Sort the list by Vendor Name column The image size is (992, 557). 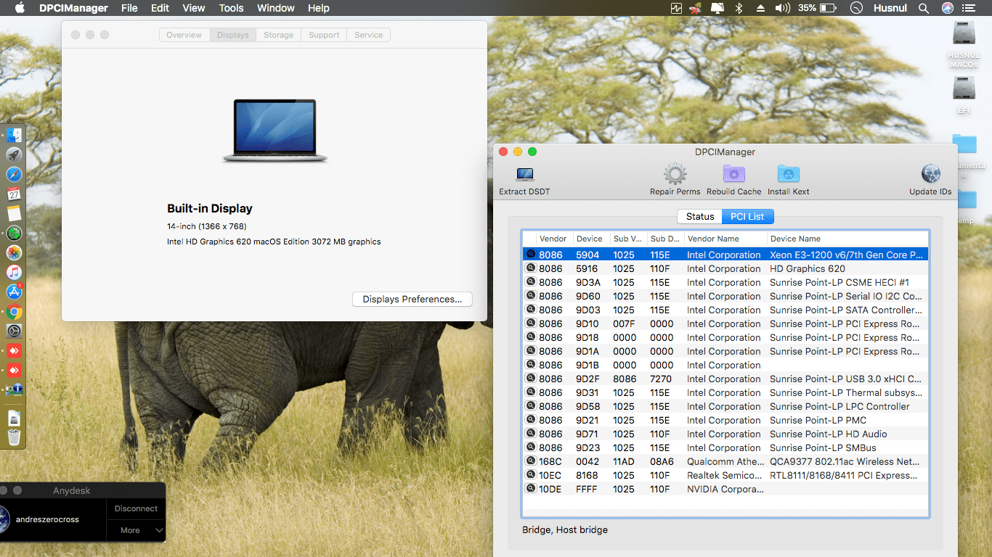712,239
